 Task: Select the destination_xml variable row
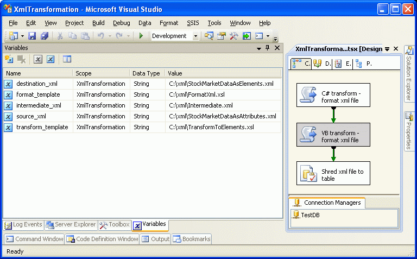tap(142, 84)
